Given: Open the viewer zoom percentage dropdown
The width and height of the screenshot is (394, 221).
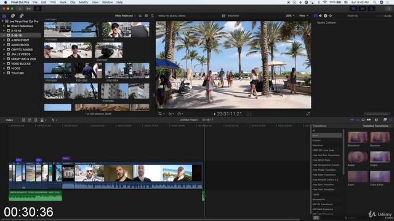Looking at the screenshot, I should (x=290, y=16).
